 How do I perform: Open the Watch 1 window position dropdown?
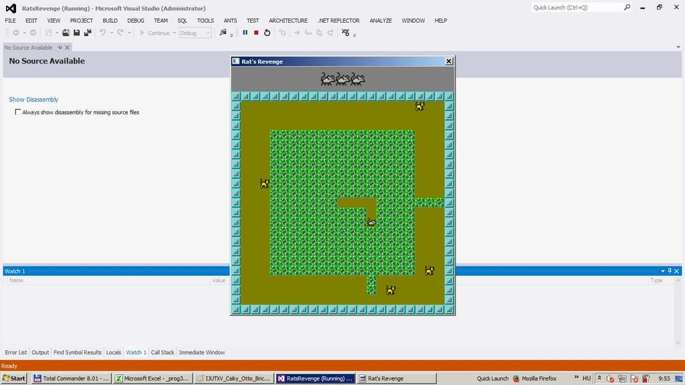pyautogui.click(x=663, y=271)
